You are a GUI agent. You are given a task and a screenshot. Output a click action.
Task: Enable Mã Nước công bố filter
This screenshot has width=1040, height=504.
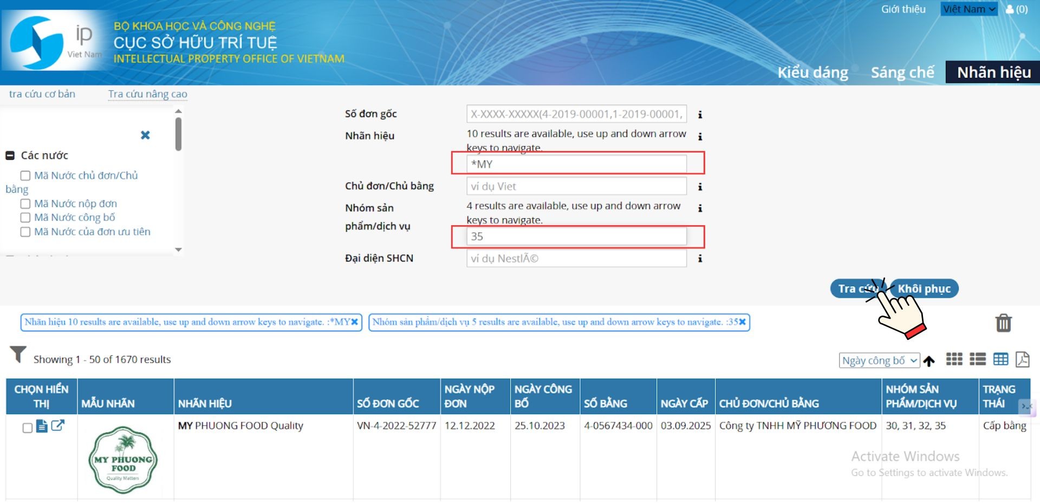25,218
